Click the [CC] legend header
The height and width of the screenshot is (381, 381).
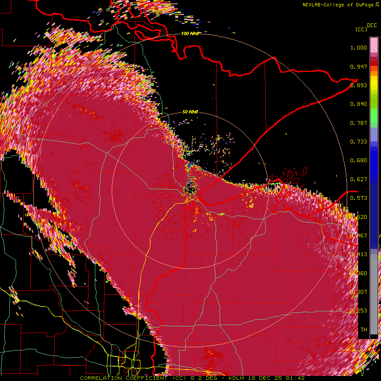point(361,29)
